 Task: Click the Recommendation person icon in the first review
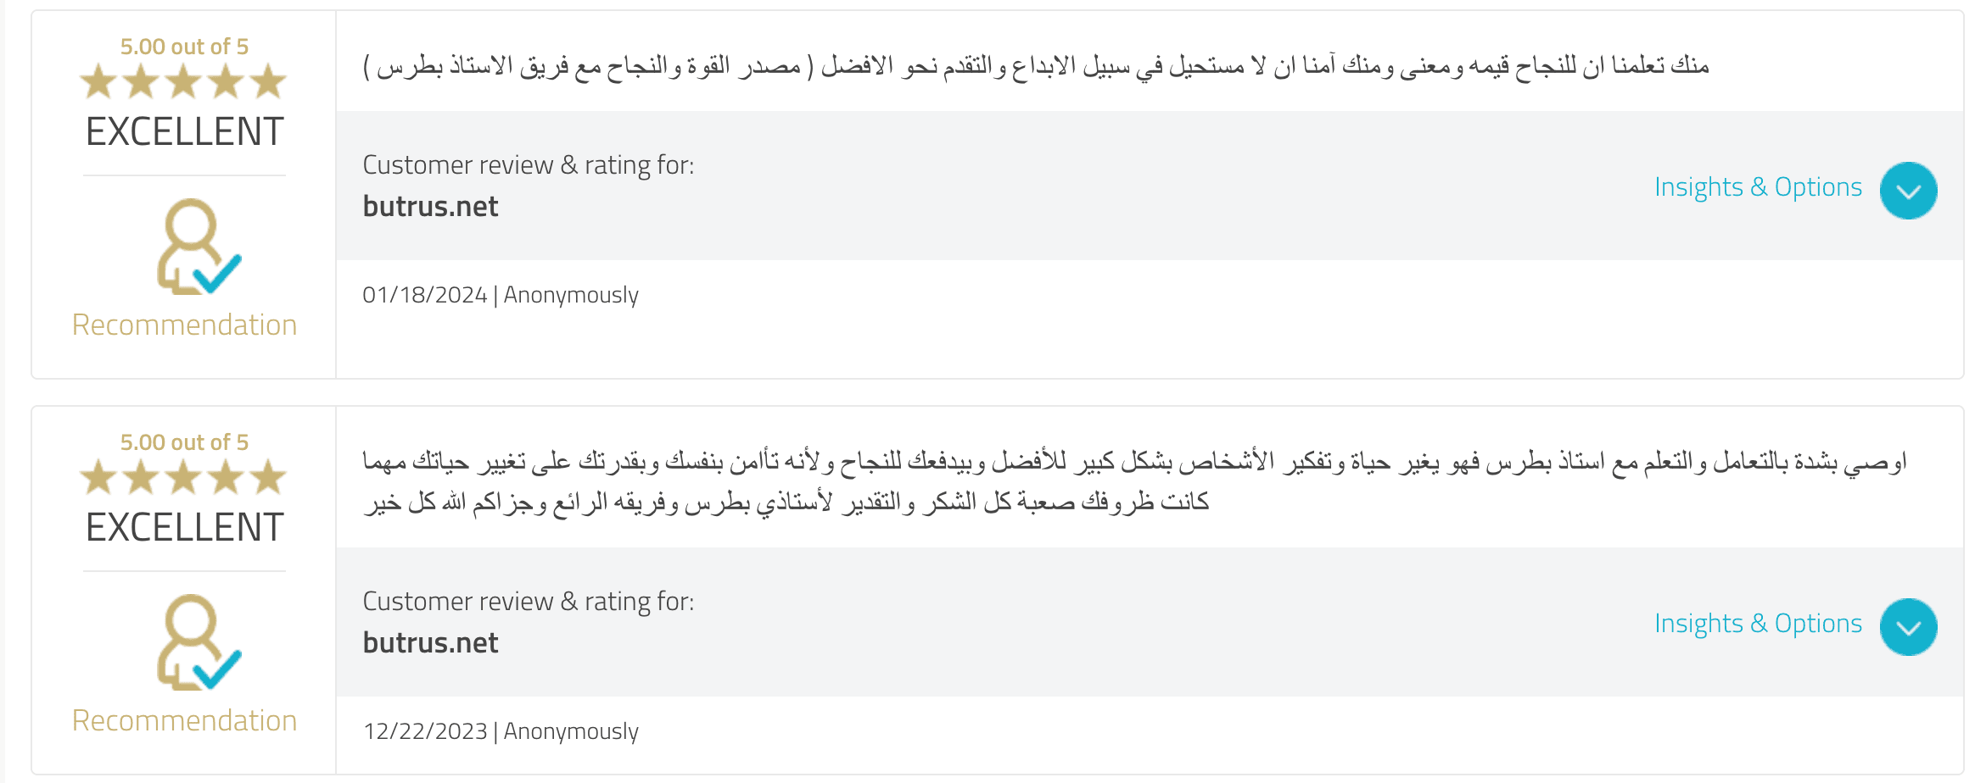coord(199,247)
